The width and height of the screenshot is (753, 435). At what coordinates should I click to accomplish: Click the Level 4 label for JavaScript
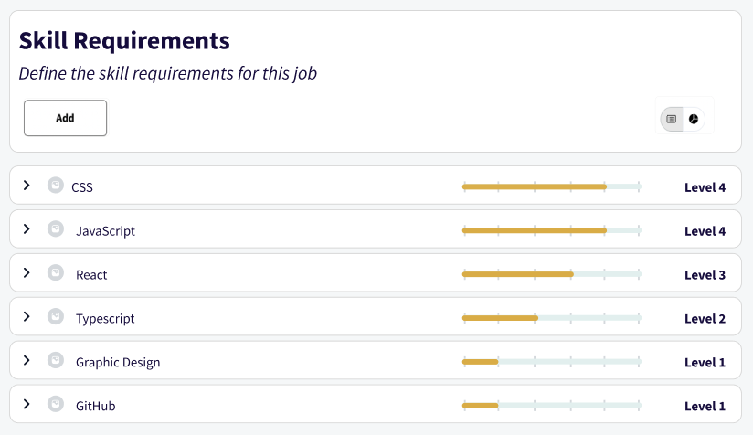pos(705,231)
